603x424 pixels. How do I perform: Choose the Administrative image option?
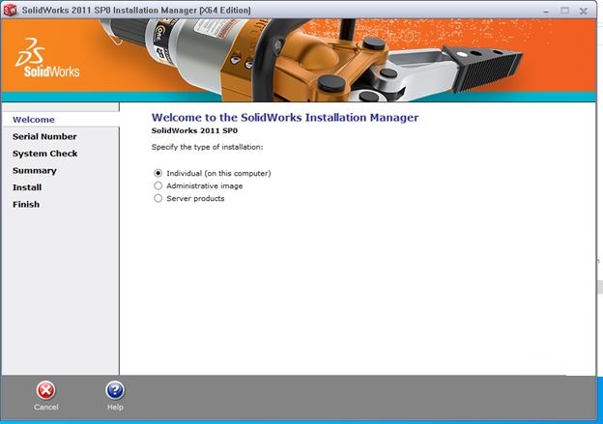point(158,186)
